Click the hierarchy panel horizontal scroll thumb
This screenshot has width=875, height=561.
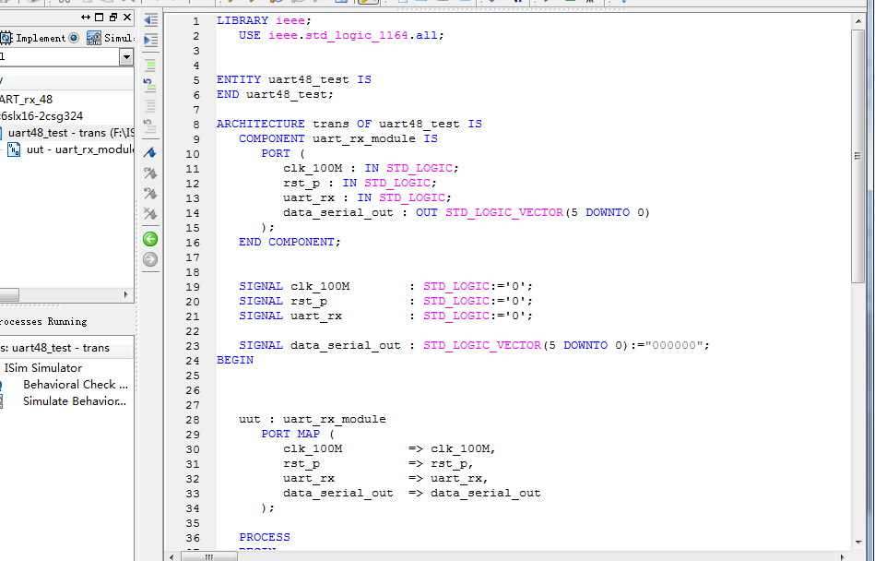coord(9,294)
